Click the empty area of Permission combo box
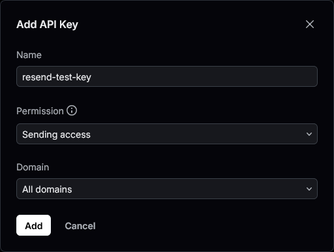 pos(196,134)
